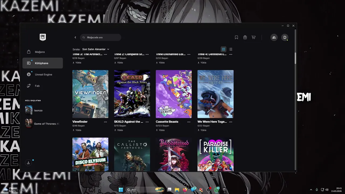Image resolution: width=345 pixels, height=194 pixels.
Task: Click 0/46 Başarı under Viewfinder
Action: tap(78, 126)
